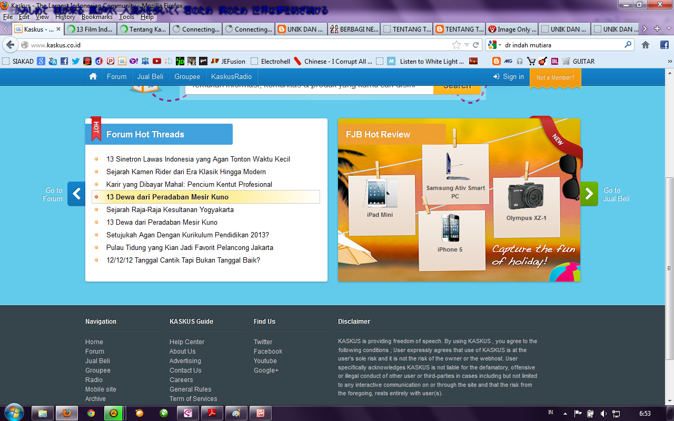Open the black shopping cart bookmark icon
The height and width of the screenshot is (421, 674).
coord(531,61)
